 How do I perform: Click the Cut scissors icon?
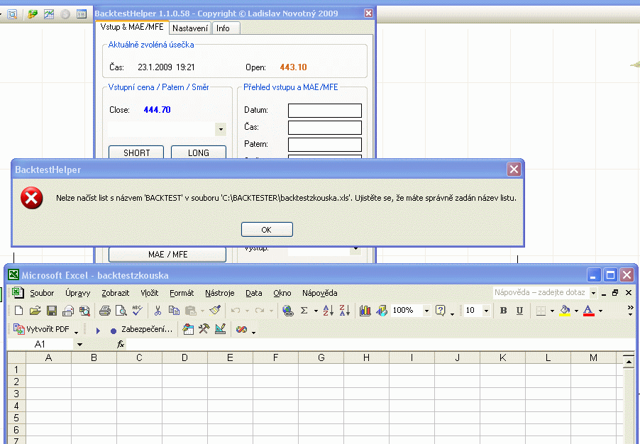[x=157, y=311]
